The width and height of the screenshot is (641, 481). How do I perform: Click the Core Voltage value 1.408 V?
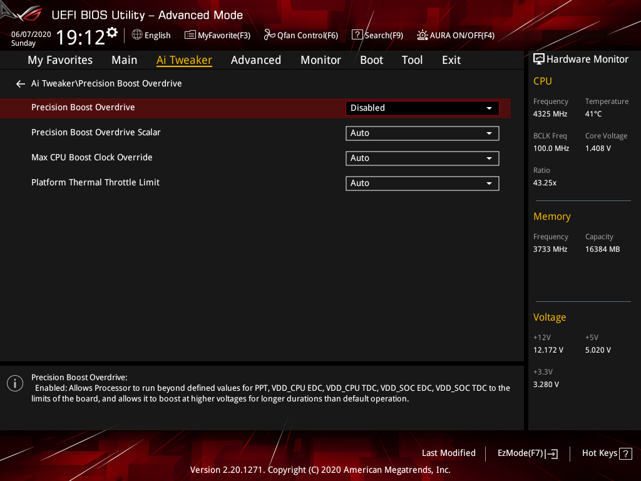pyautogui.click(x=598, y=148)
